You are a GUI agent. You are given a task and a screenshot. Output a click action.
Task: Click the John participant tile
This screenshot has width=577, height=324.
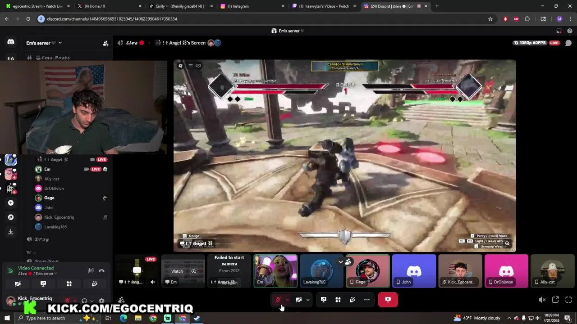click(x=414, y=271)
